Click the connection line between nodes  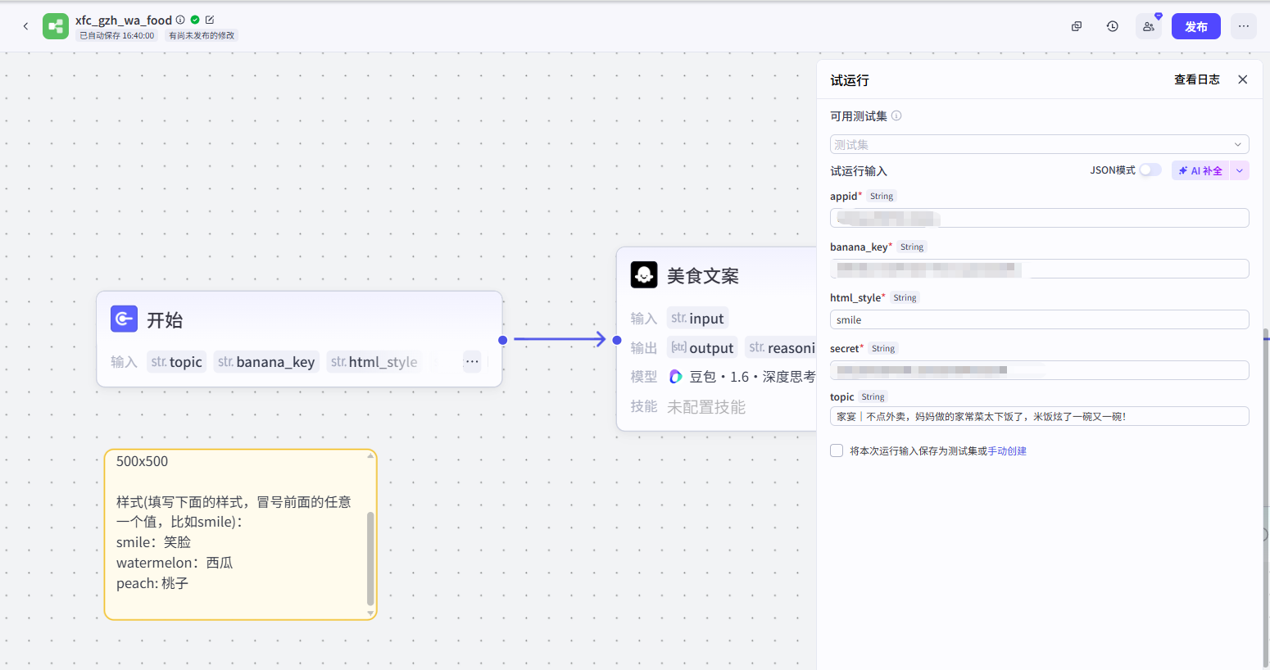560,339
